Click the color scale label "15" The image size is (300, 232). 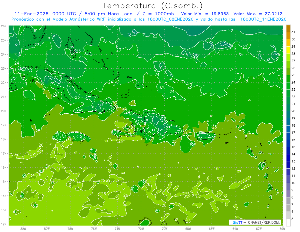click(293, 147)
